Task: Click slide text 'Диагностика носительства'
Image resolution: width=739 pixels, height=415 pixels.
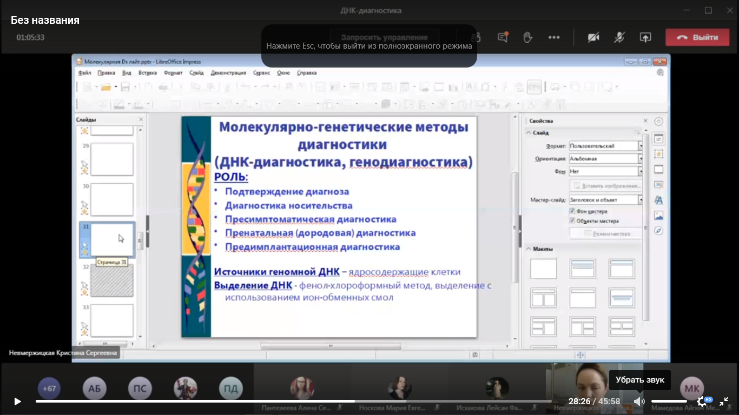Action: click(x=289, y=206)
